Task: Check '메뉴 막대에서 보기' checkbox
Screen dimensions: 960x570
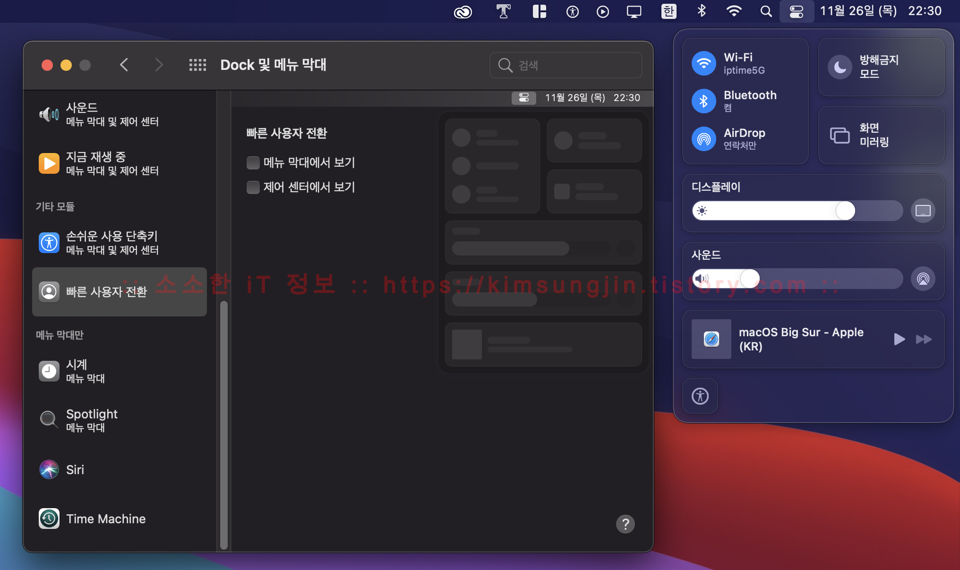Action: 253,163
